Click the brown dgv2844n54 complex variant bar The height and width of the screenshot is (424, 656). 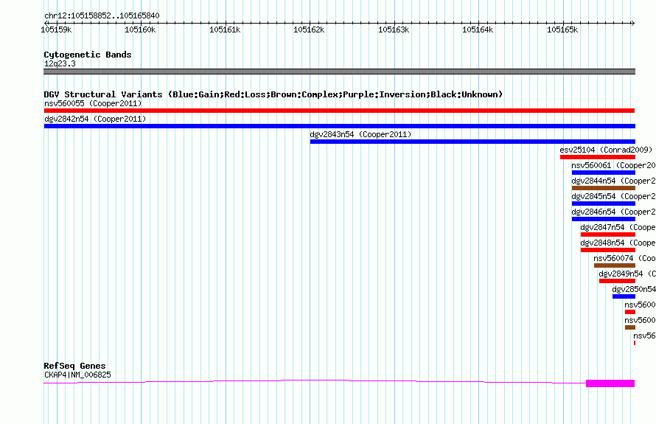[603, 188]
